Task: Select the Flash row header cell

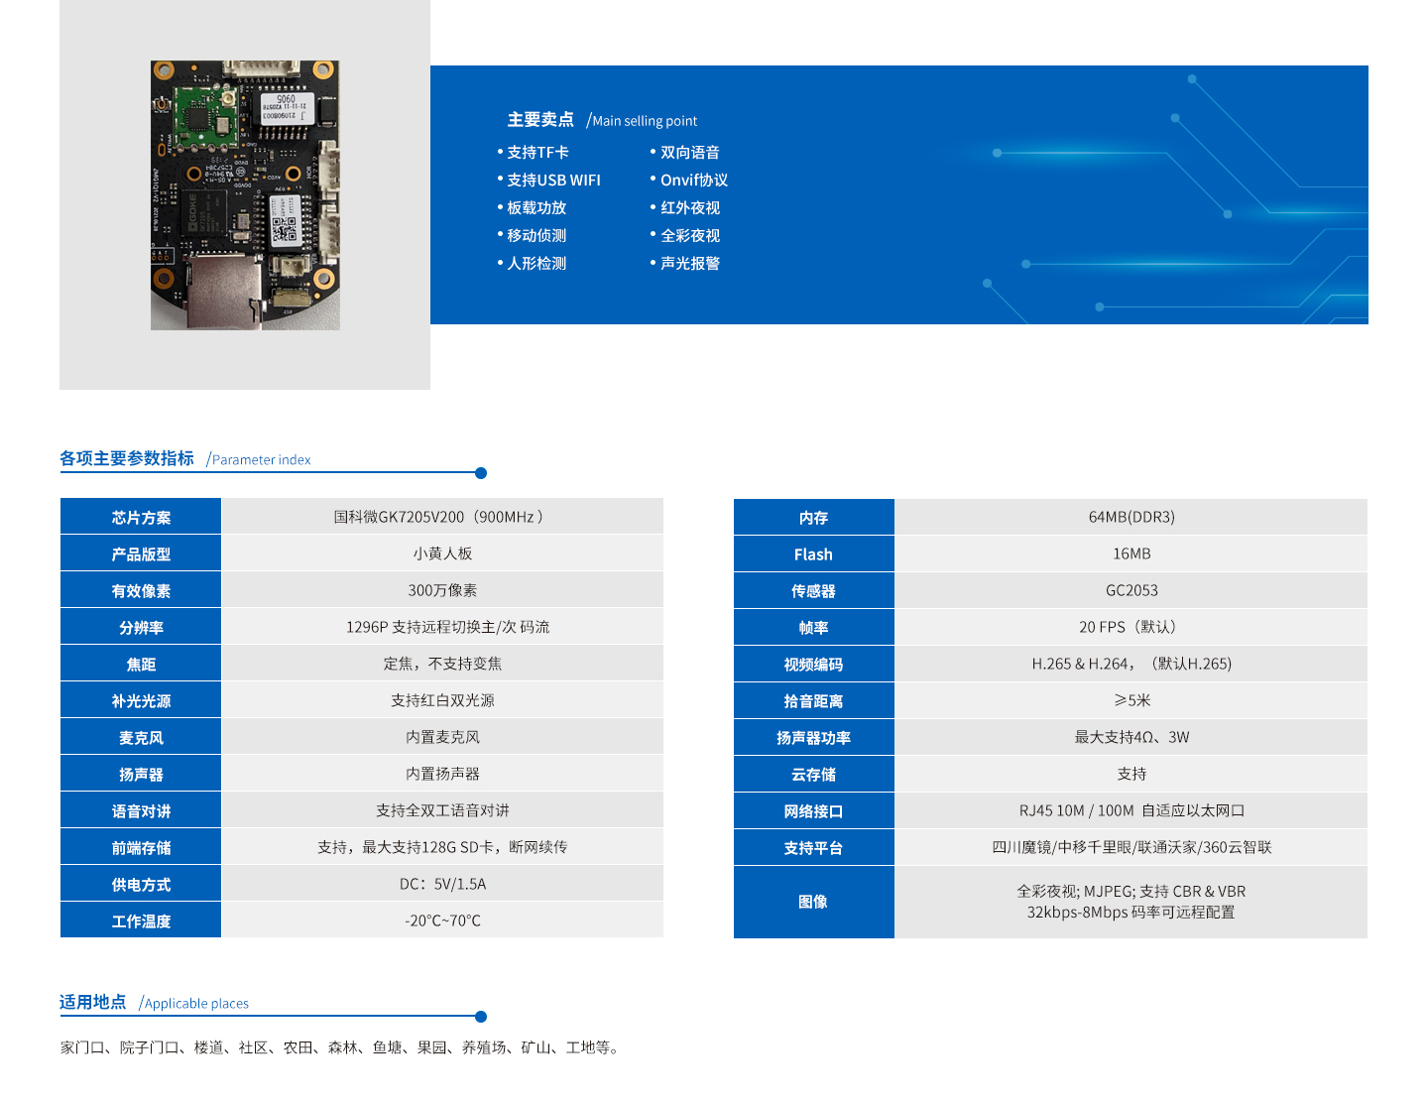Action: [x=813, y=554]
